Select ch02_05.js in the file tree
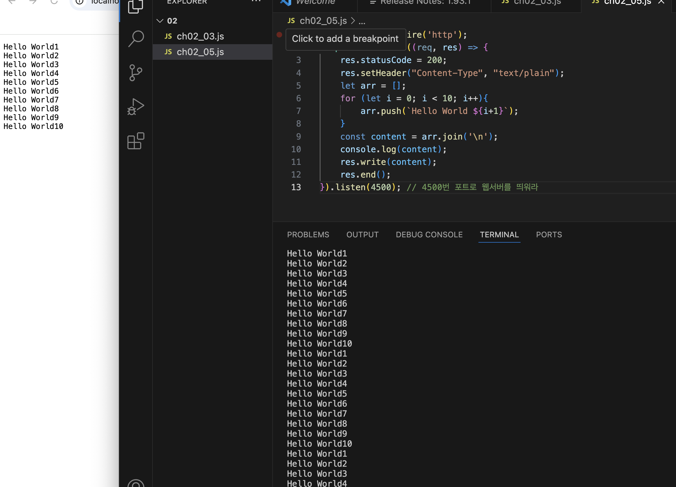Screen dimensions: 676x487 [200, 52]
